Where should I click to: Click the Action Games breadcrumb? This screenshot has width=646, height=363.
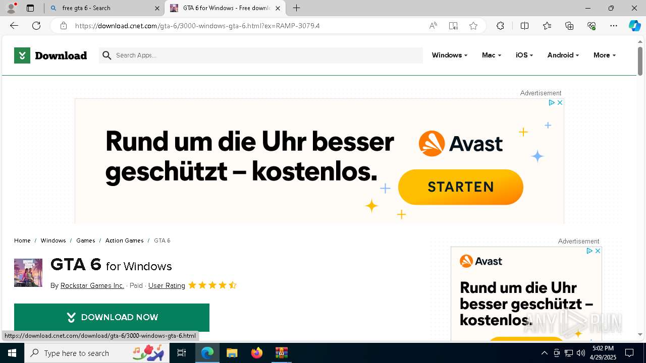tap(125, 240)
